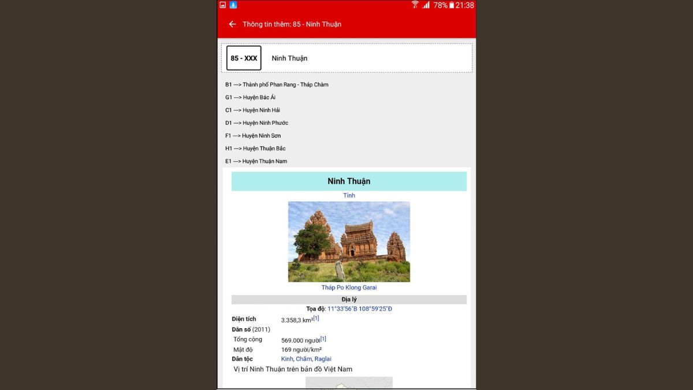Open the Tháp Po Klong Garai photo
The width and height of the screenshot is (693, 390).
click(x=349, y=242)
